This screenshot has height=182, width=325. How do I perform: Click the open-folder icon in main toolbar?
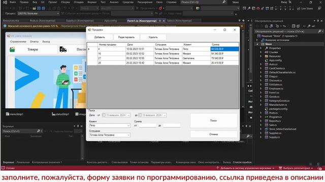tap(34, 9)
